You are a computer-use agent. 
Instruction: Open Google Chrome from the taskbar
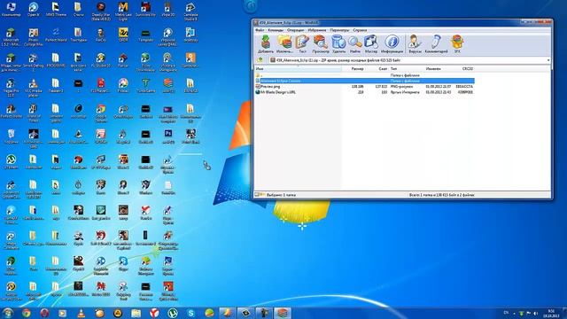click(26, 313)
